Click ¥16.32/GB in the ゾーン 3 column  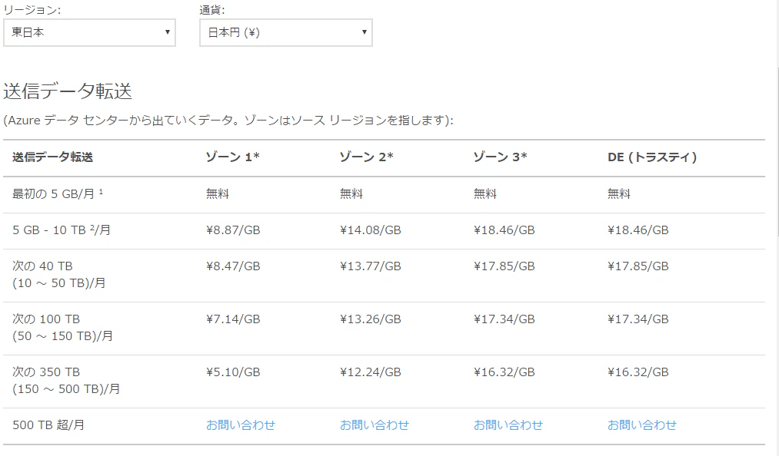tap(504, 372)
